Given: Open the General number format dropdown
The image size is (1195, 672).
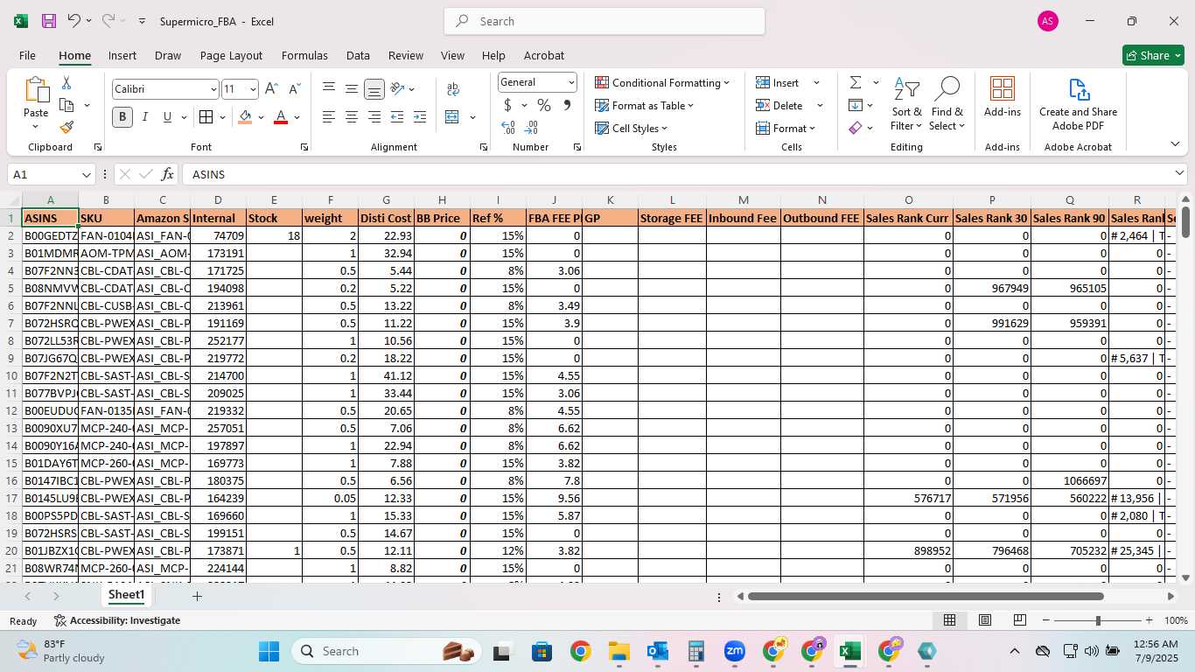Looking at the screenshot, I should 571,82.
